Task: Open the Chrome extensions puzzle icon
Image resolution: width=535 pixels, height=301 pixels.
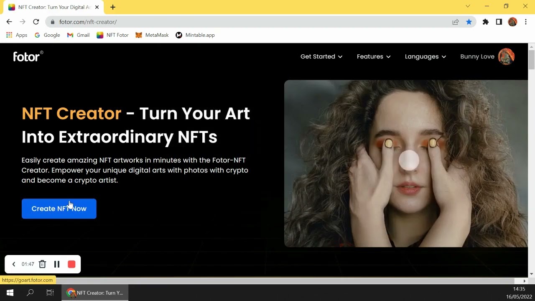Action: tap(486, 22)
